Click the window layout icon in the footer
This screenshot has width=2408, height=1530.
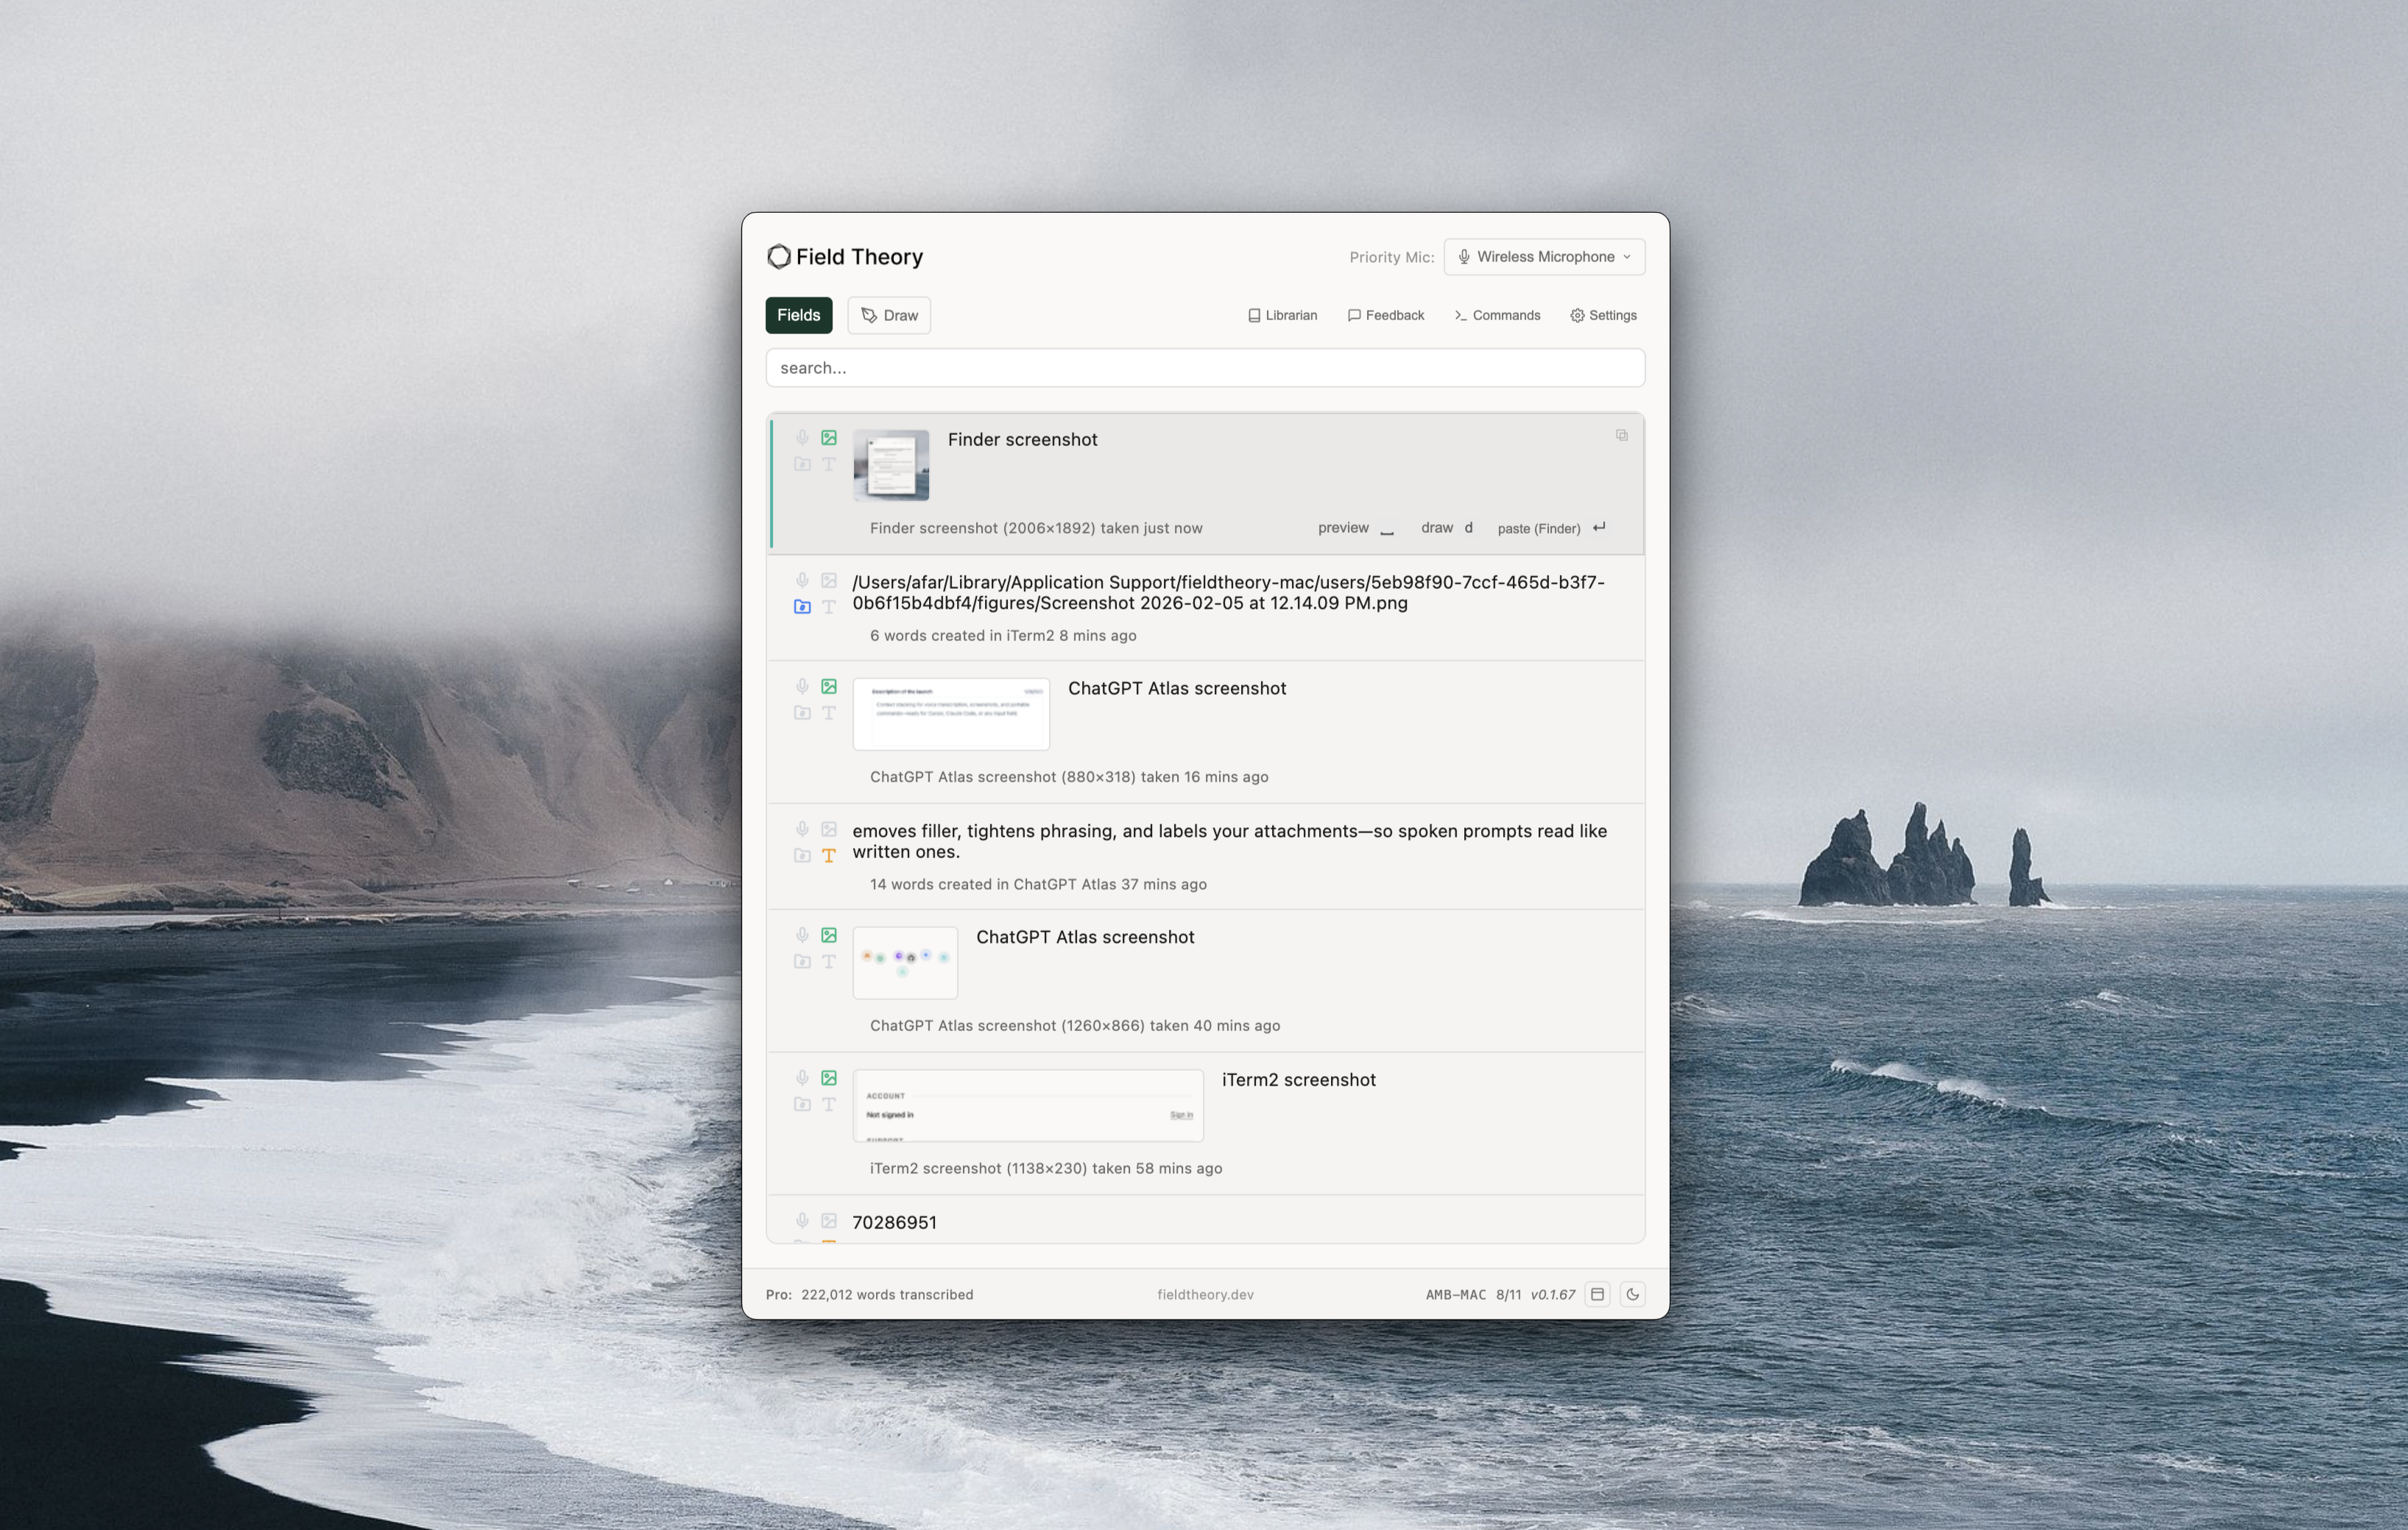[1597, 1294]
